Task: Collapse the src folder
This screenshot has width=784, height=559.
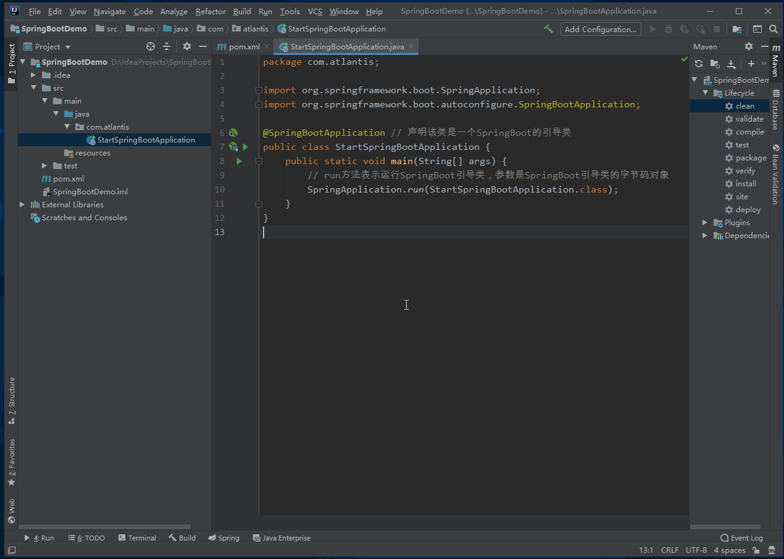Action: [x=33, y=88]
